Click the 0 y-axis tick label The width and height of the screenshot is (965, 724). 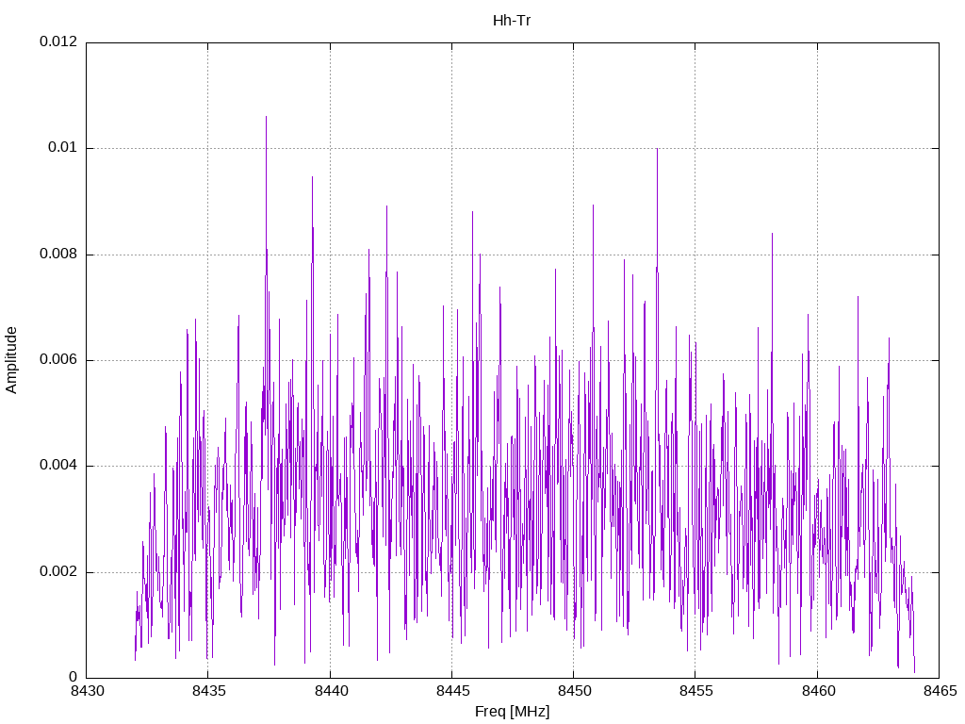coord(74,677)
